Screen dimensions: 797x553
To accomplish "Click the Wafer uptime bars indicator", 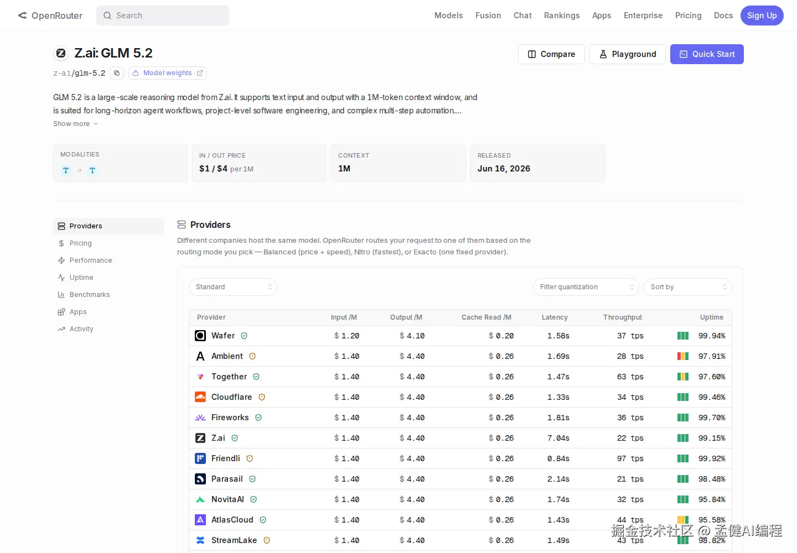I will pos(683,336).
